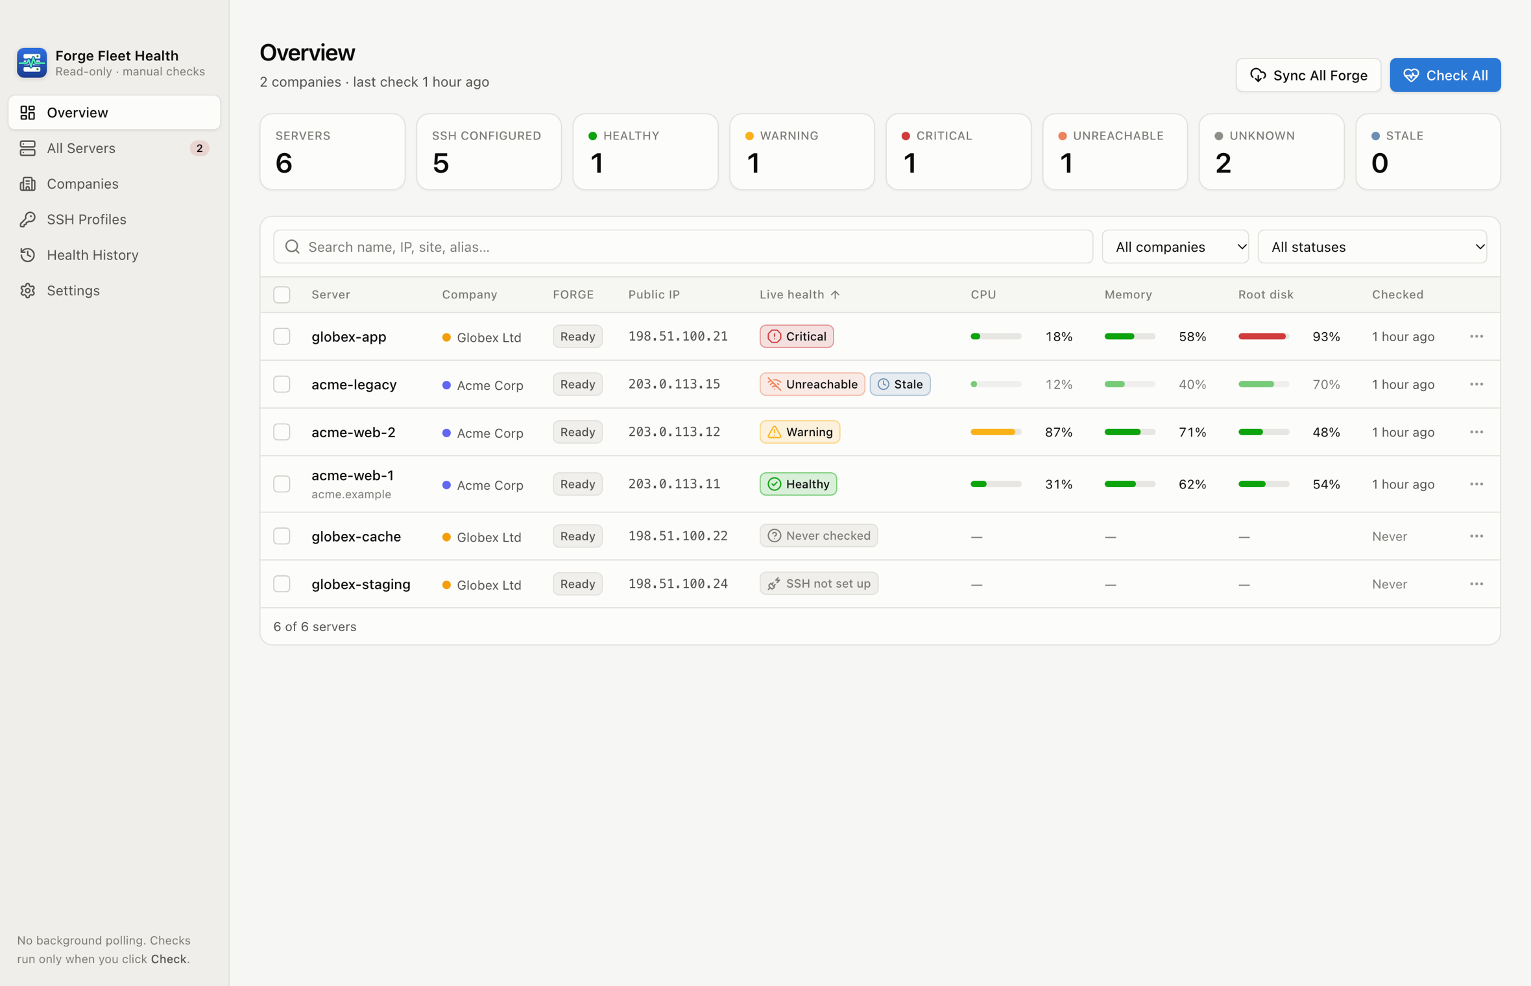Screen dimensions: 1531x986
Task: Click the Healthy badge for acme-web-1
Action: point(798,485)
